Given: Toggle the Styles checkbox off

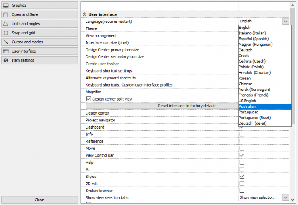Looking at the screenshot, I should tap(242, 176).
